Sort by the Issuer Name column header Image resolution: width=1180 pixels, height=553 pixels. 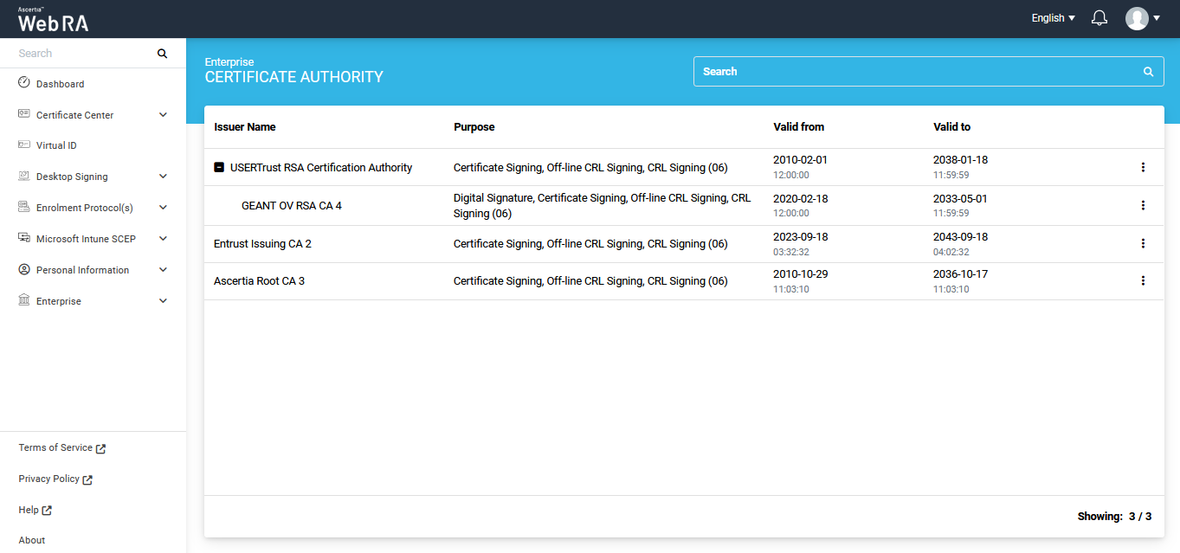tap(245, 127)
